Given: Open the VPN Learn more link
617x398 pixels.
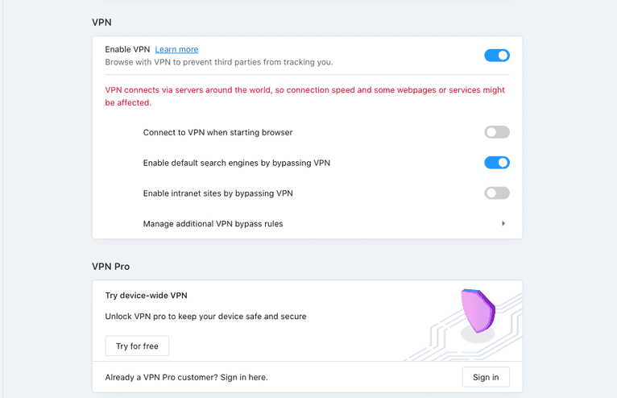Looking at the screenshot, I should click(176, 49).
